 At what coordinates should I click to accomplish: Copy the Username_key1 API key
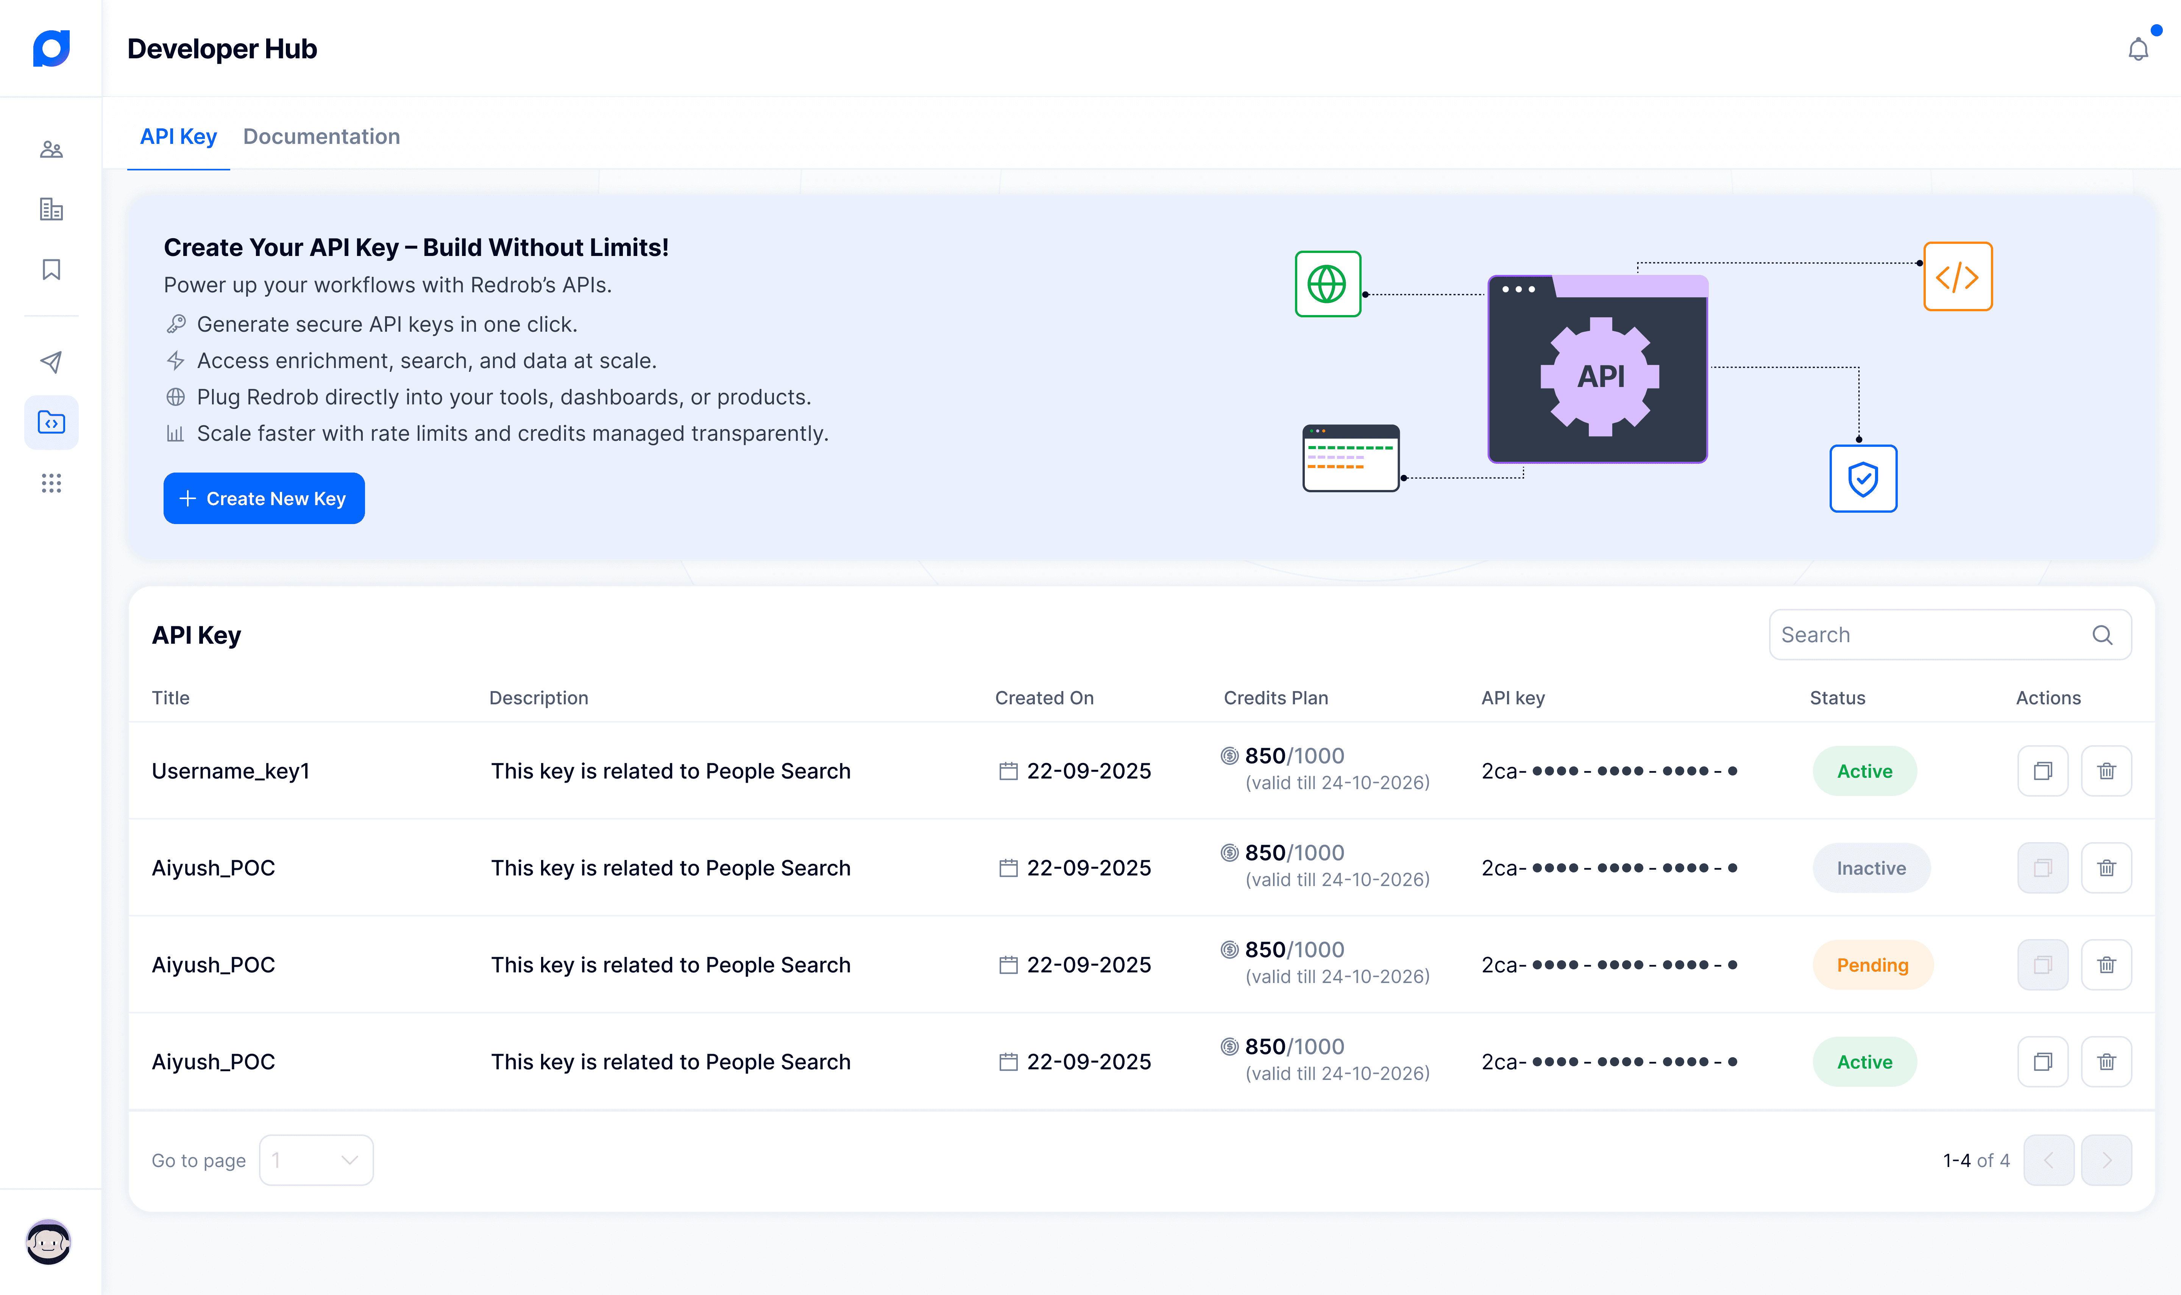click(x=2042, y=771)
